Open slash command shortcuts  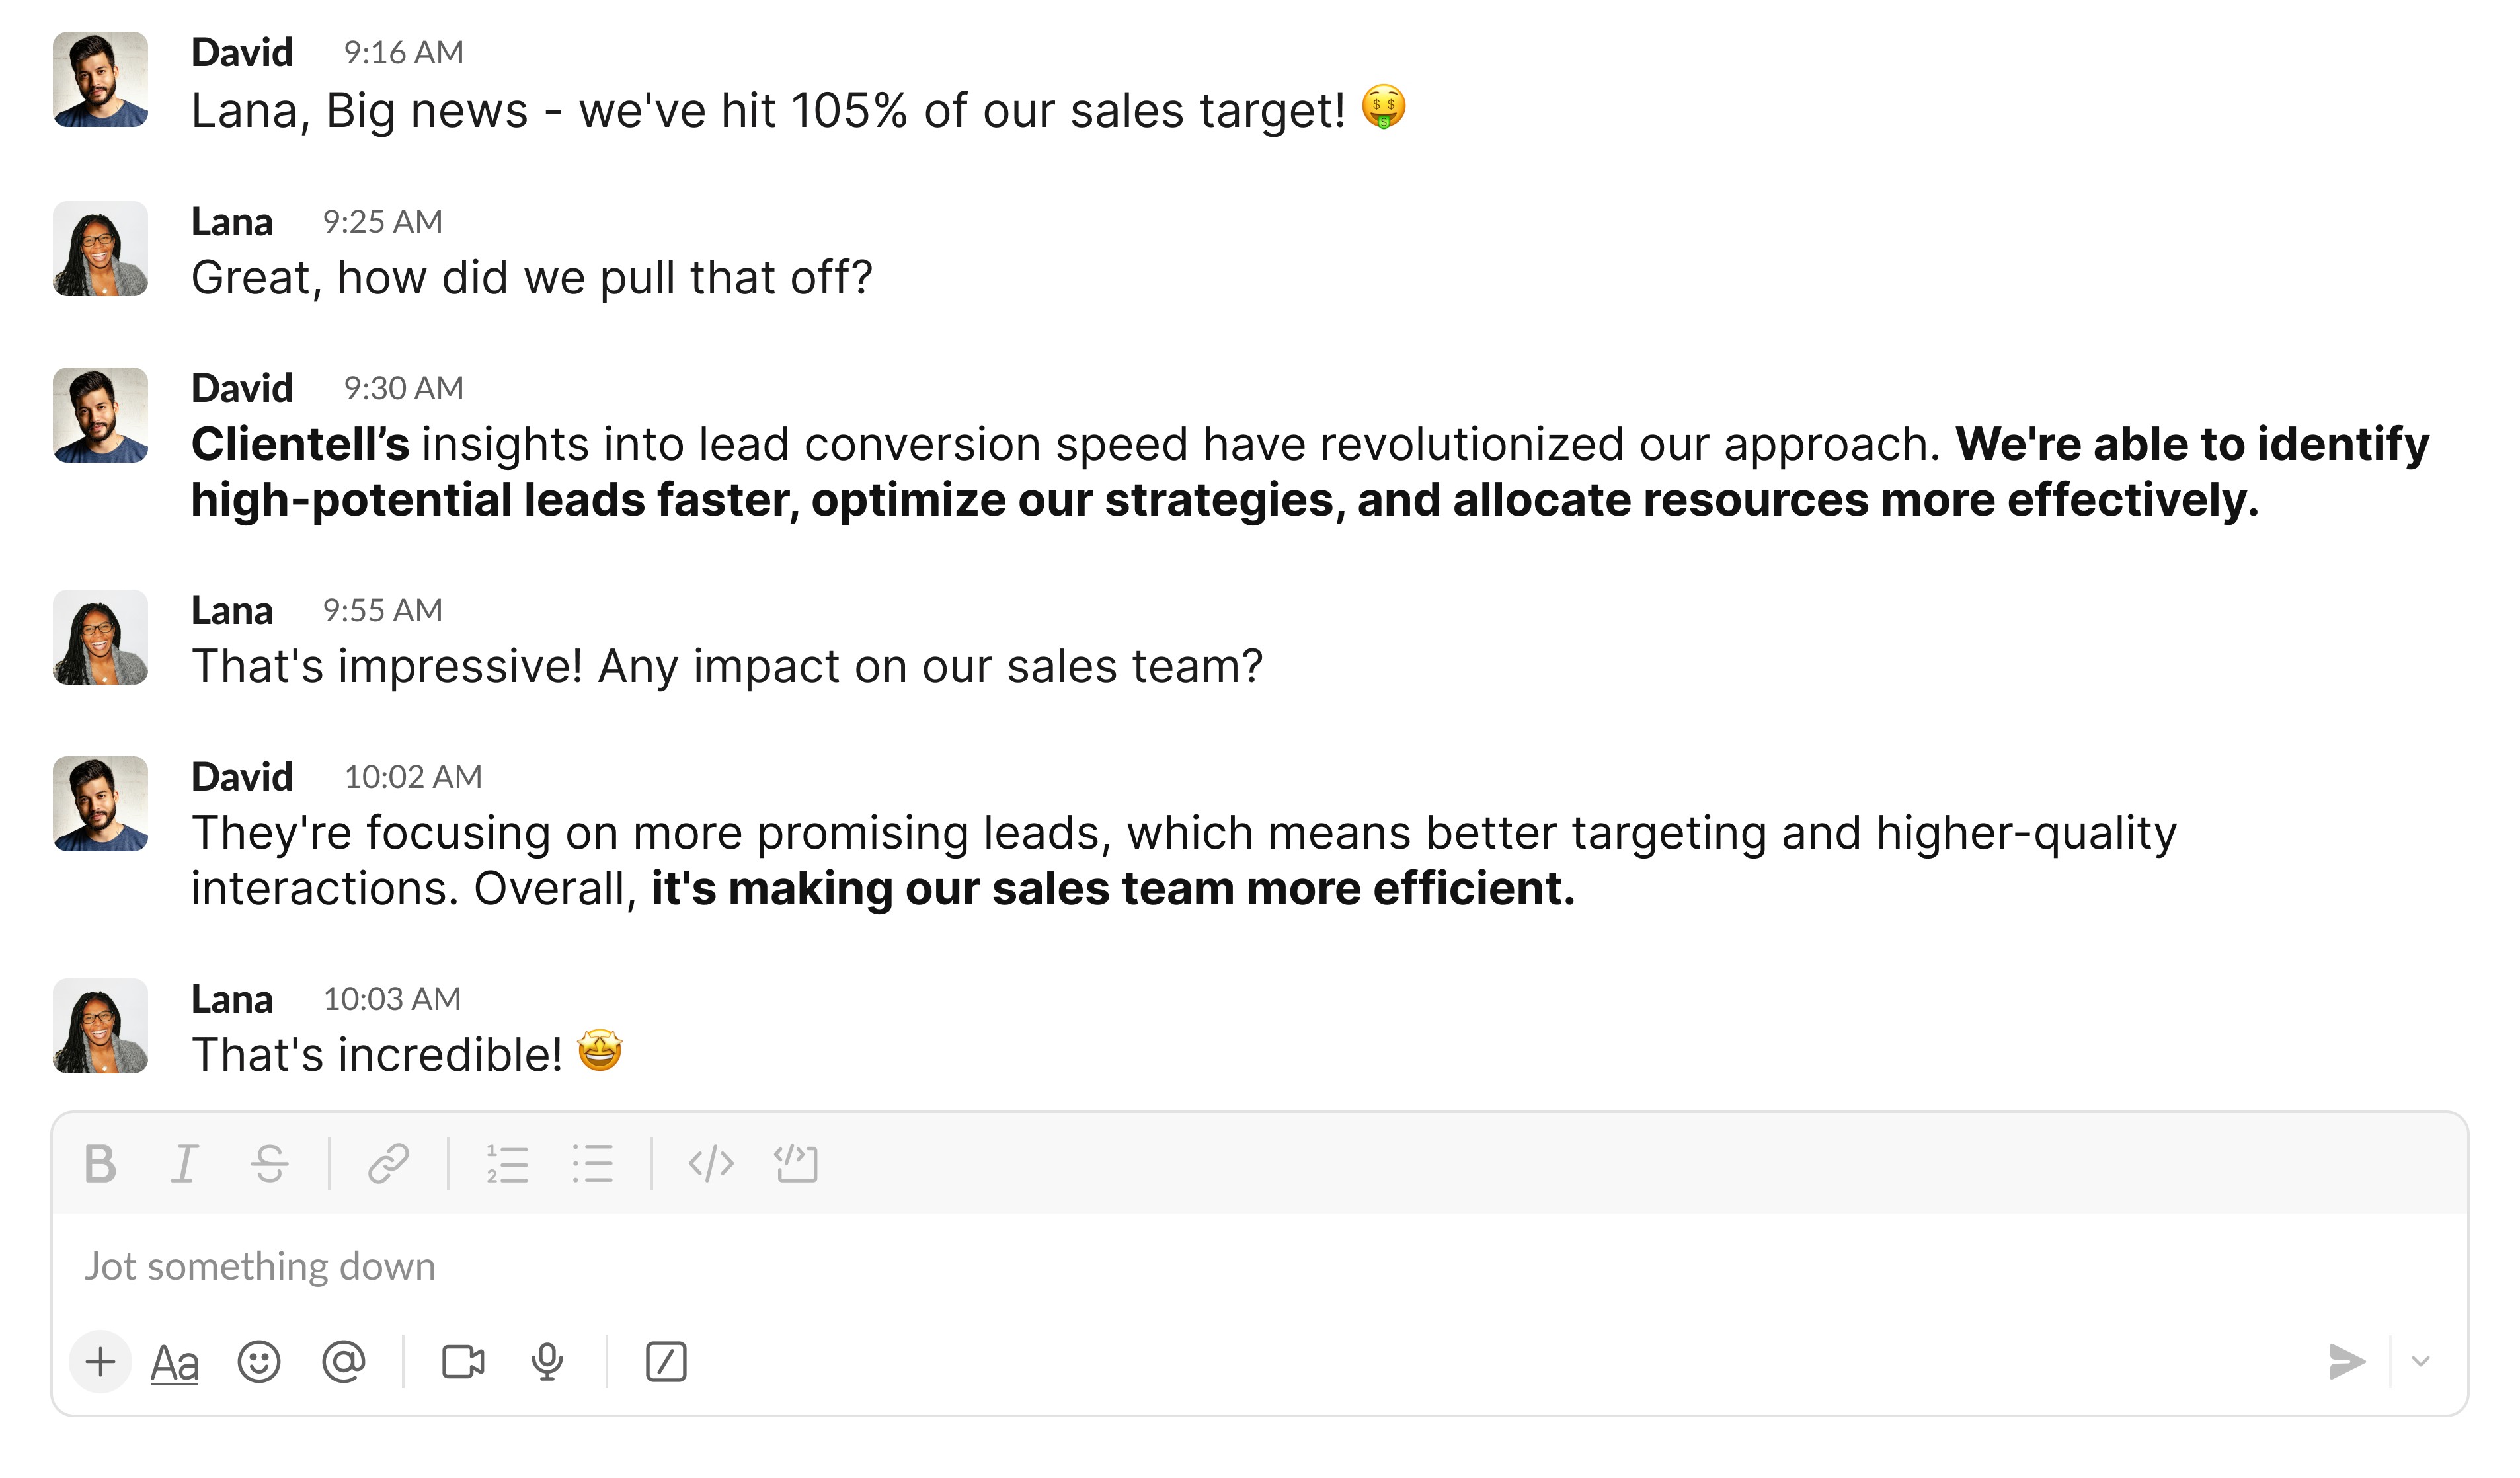pos(666,1362)
